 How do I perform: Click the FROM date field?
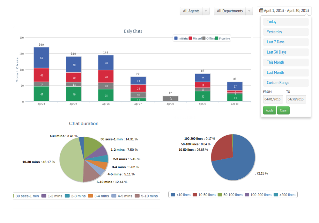[273, 99]
